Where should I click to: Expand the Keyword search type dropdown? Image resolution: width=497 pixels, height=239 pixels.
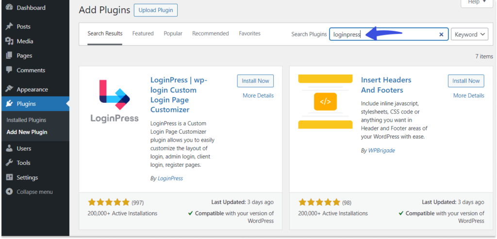[x=469, y=34]
